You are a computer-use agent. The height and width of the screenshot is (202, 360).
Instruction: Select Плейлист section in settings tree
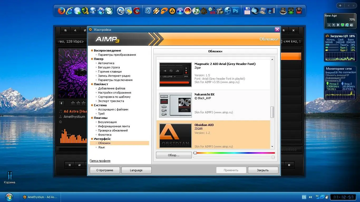coord(101,84)
